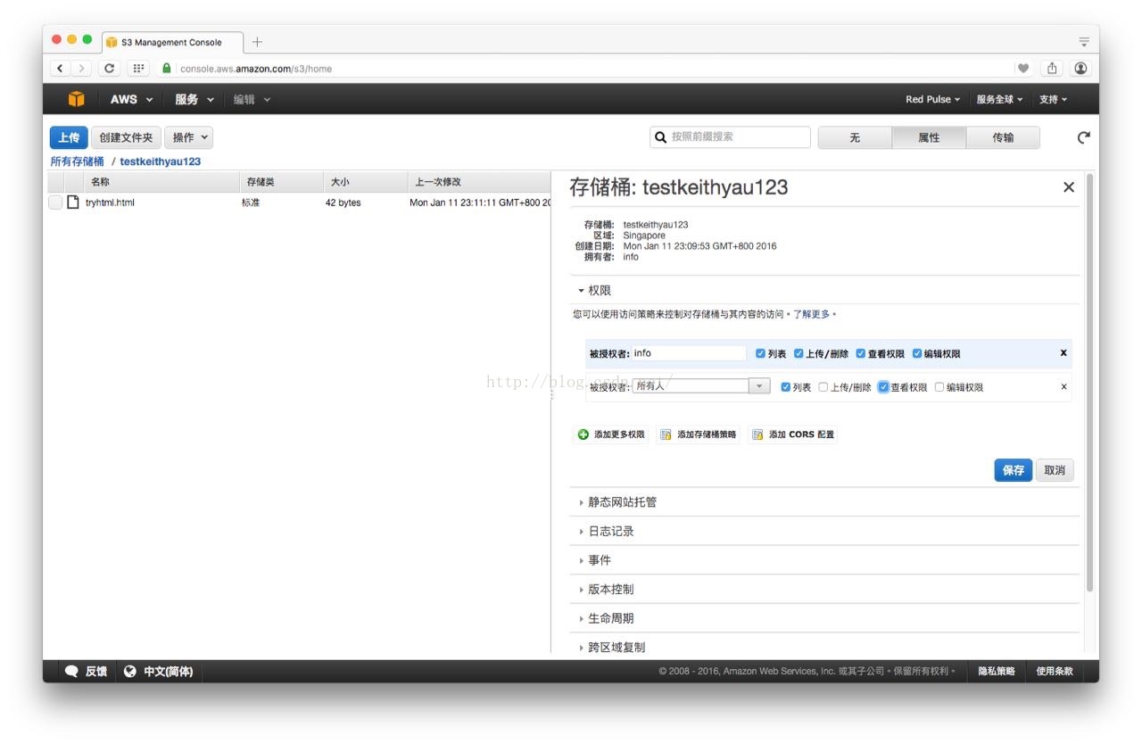
Task: Click the green plus 添加更多权限 icon
Action: [x=583, y=434]
